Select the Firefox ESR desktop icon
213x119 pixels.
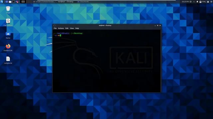8,48
